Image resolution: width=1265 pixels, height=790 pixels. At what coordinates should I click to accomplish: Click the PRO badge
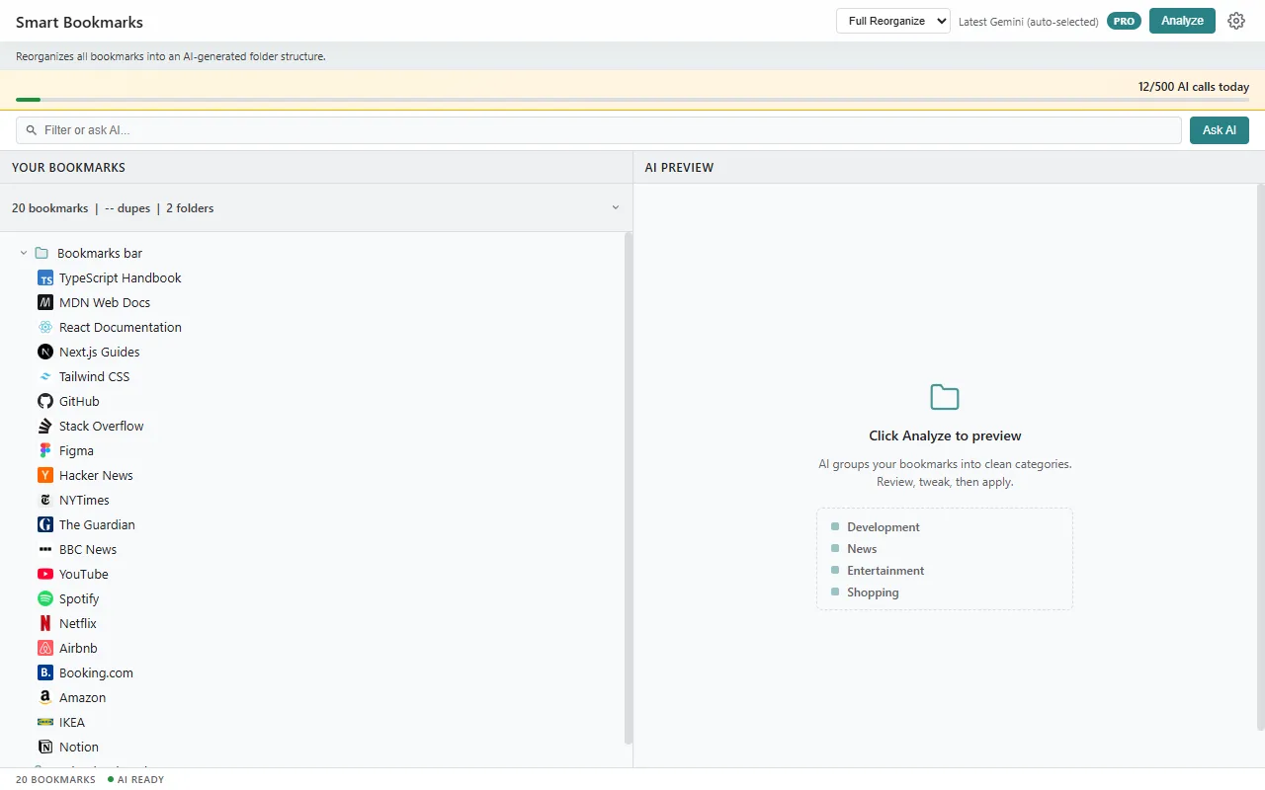pyautogui.click(x=1124, y=21)
